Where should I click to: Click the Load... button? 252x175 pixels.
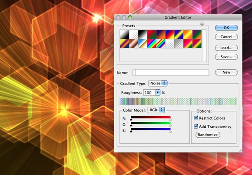pos(226,48)
